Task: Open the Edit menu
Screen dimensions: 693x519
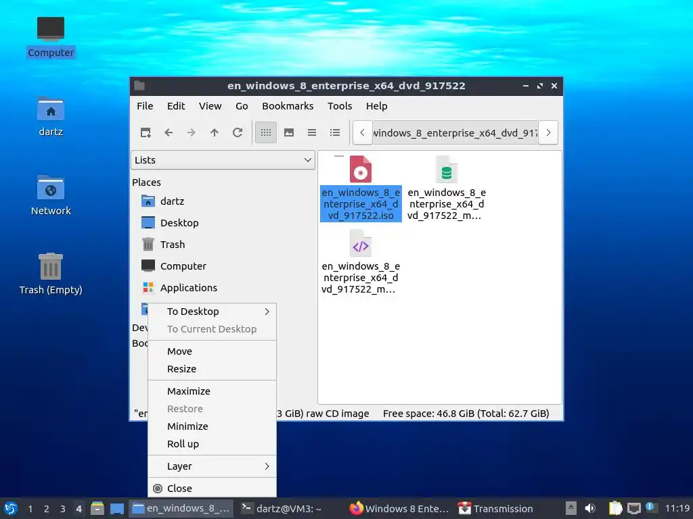Action: pyautogui.click(x=176, y=106)
